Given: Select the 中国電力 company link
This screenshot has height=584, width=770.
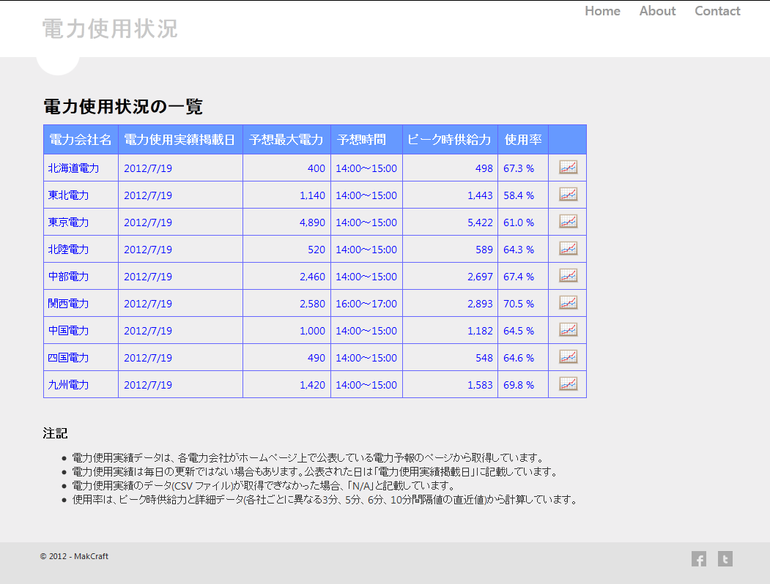Looking at the screenshot, I should coord(68,331).
